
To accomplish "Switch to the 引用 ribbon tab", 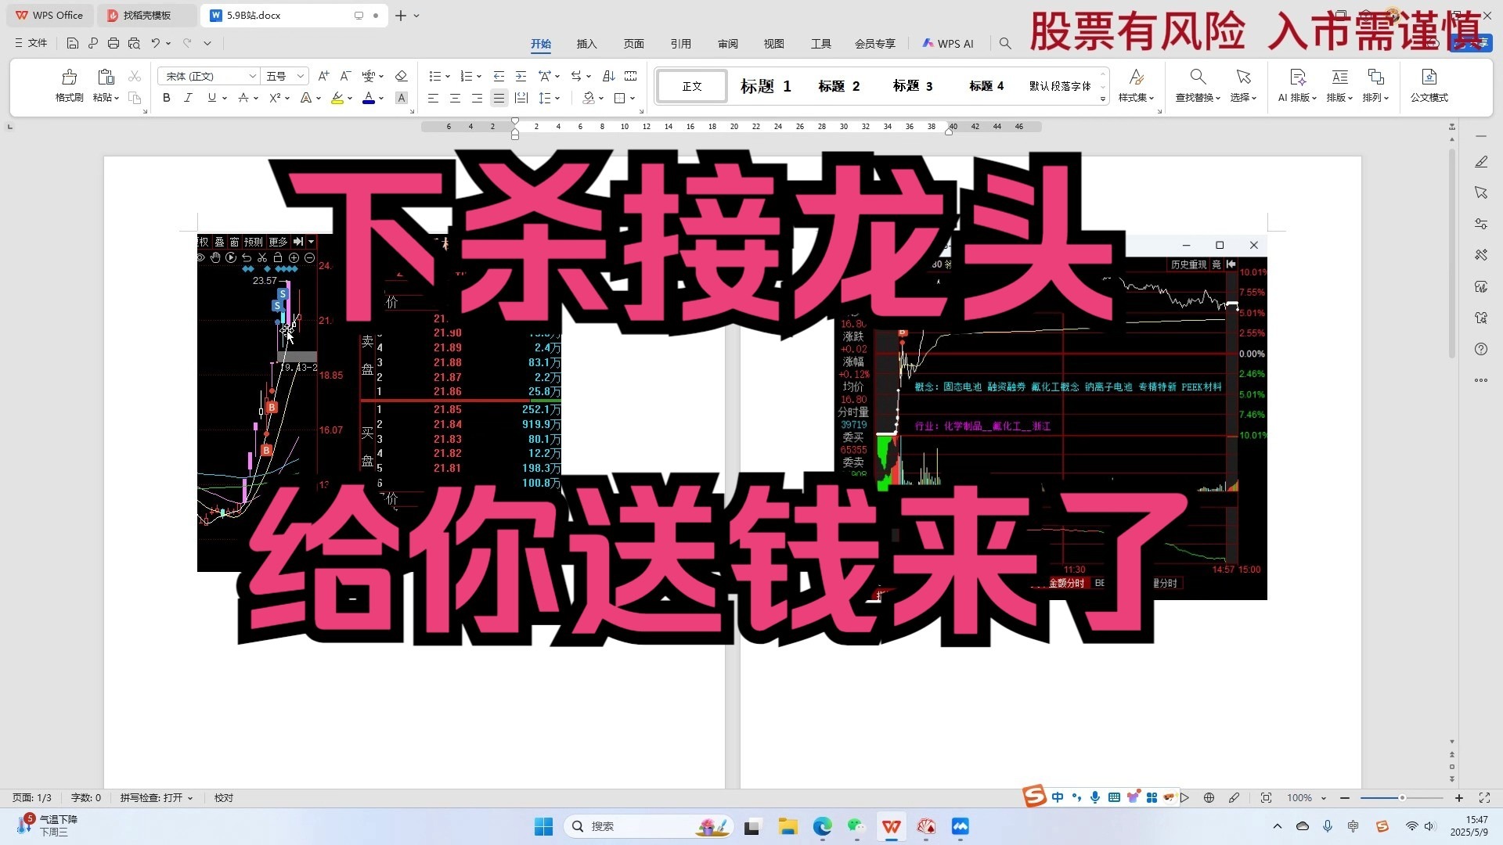I will click(x=681, y=44).
